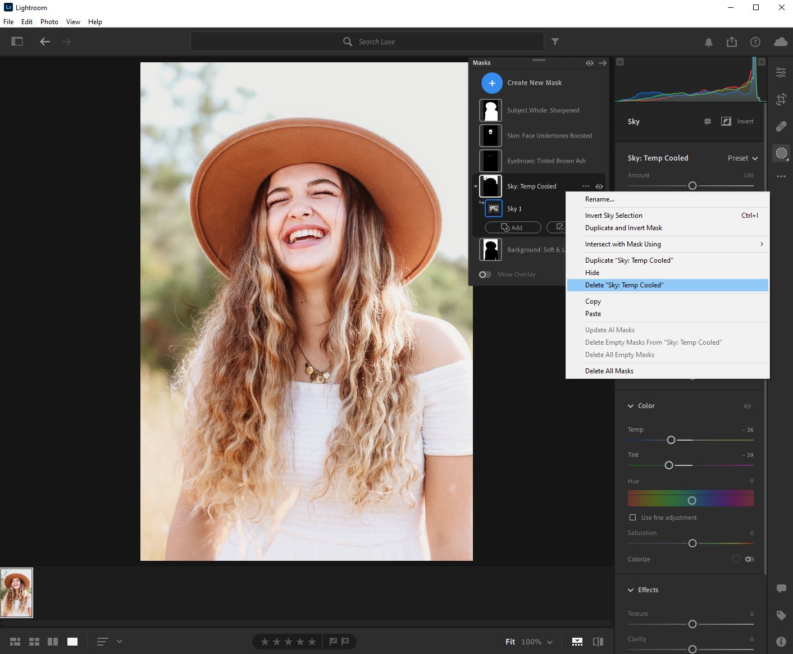
Task: Collapse the Color section
Action: [x=630, y=406]
